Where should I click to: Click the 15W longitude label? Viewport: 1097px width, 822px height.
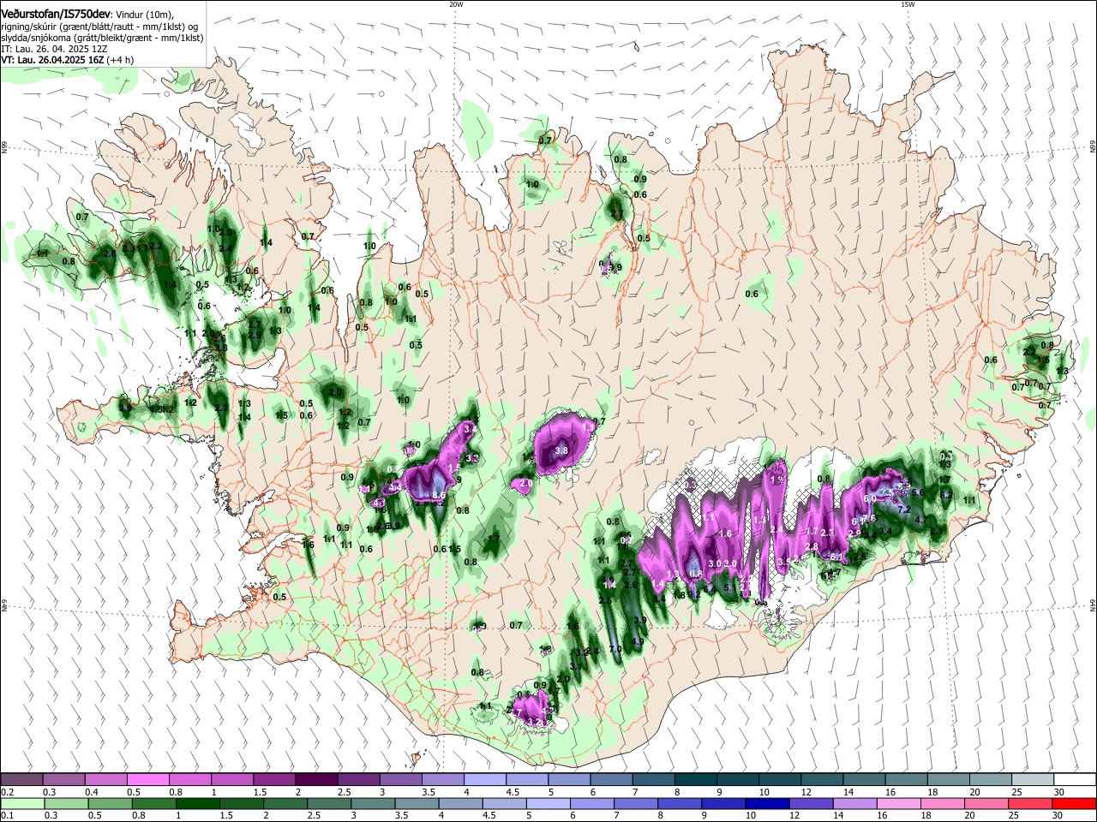pyautogui.click(x=908, y=4)
